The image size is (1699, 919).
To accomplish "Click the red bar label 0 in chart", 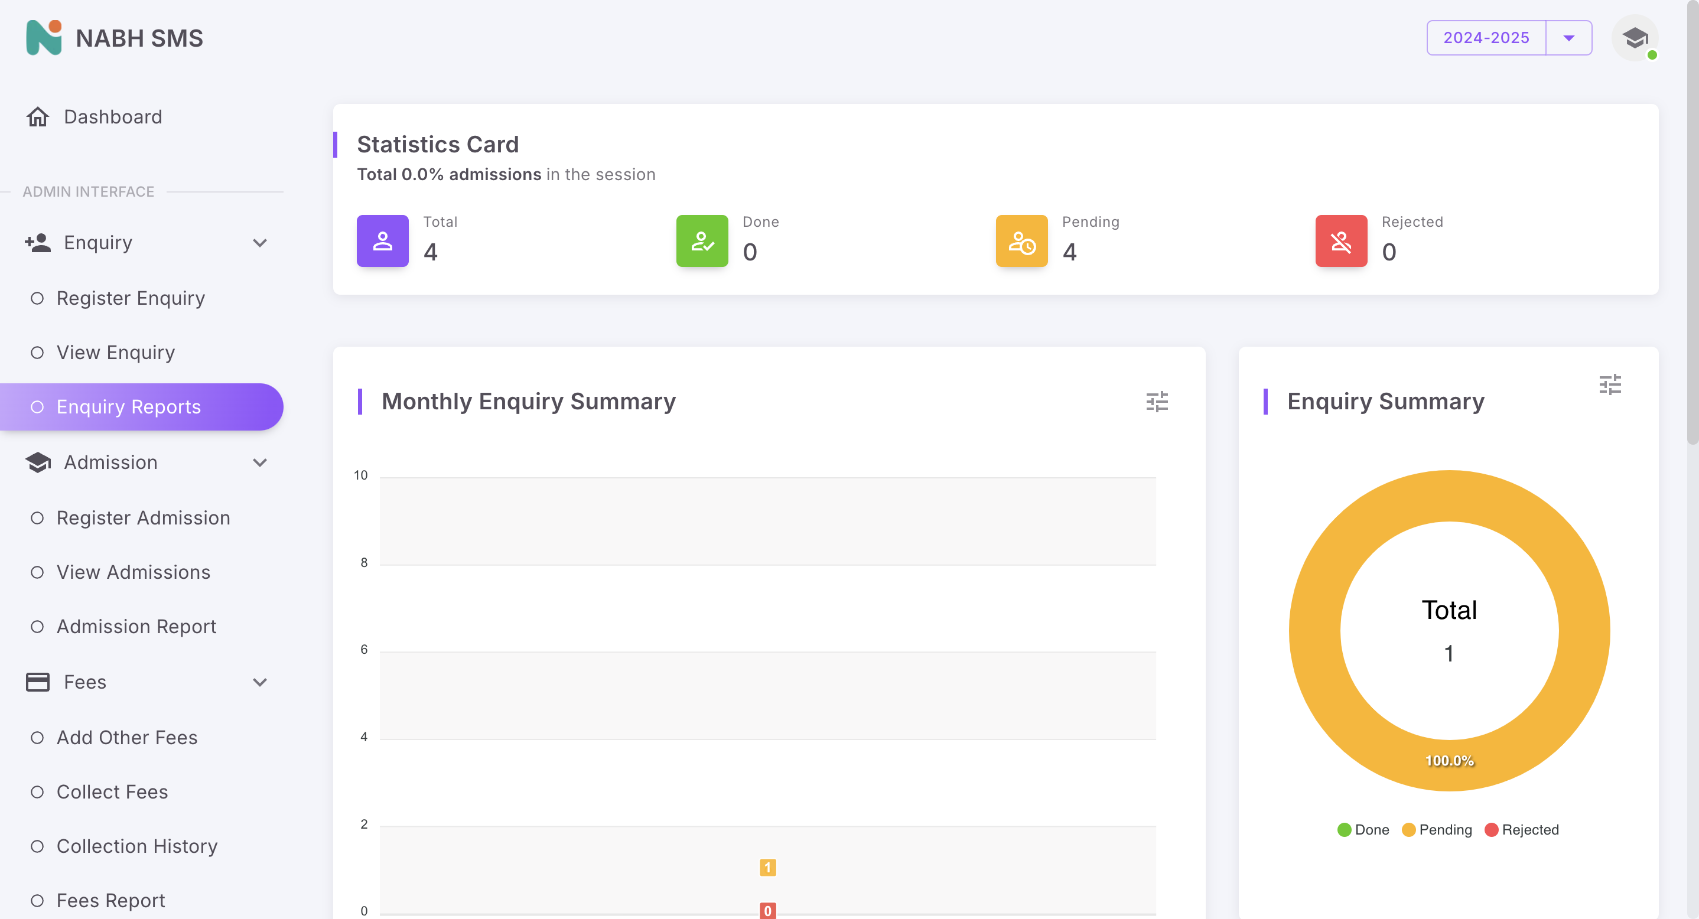I will click(x=768, y=910).
